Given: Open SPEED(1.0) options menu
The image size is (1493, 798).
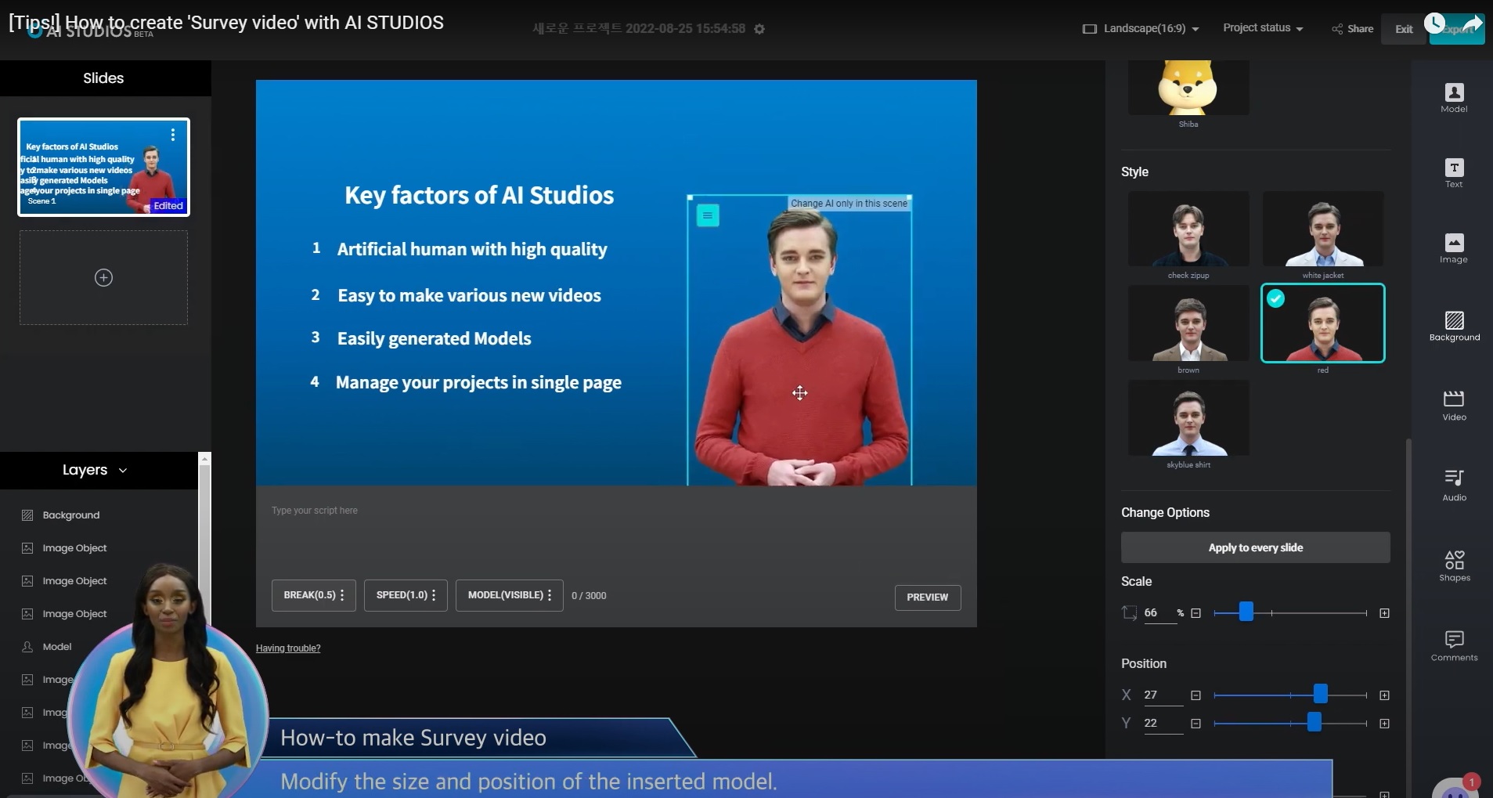Looking at the screenshot, I should [x=406, y=595].
